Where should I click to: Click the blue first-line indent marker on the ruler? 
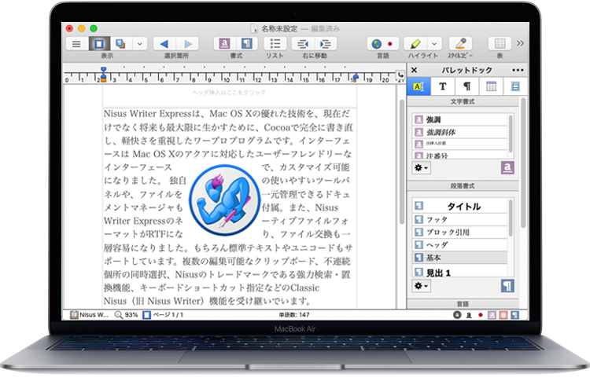tap(104, 69)
